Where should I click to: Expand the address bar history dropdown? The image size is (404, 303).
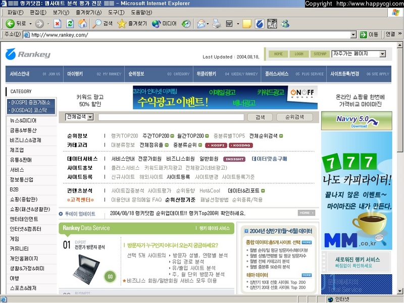pos(353,34)
